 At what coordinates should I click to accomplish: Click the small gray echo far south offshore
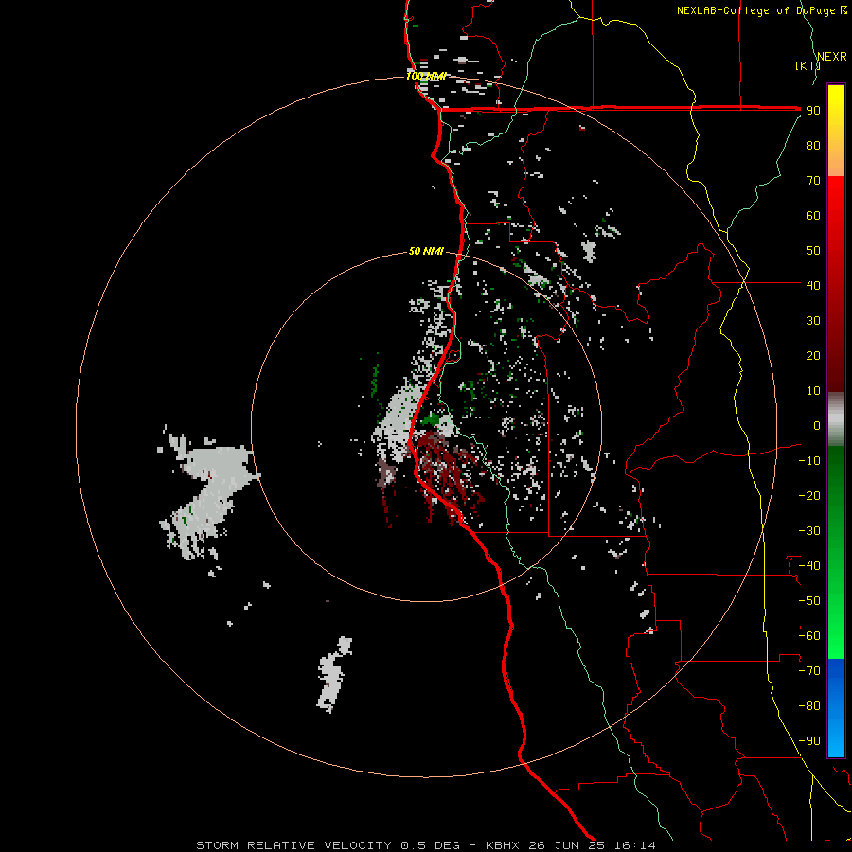pos(333,675)
